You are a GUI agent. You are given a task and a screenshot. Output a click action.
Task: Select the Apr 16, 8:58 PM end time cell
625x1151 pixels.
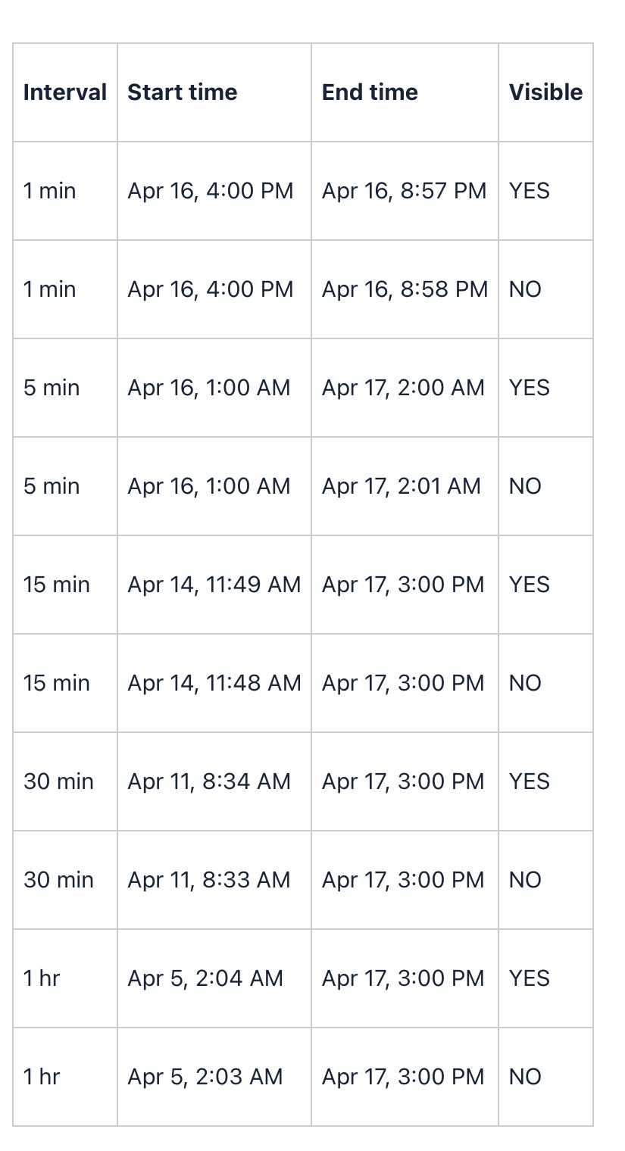(405, 289)
